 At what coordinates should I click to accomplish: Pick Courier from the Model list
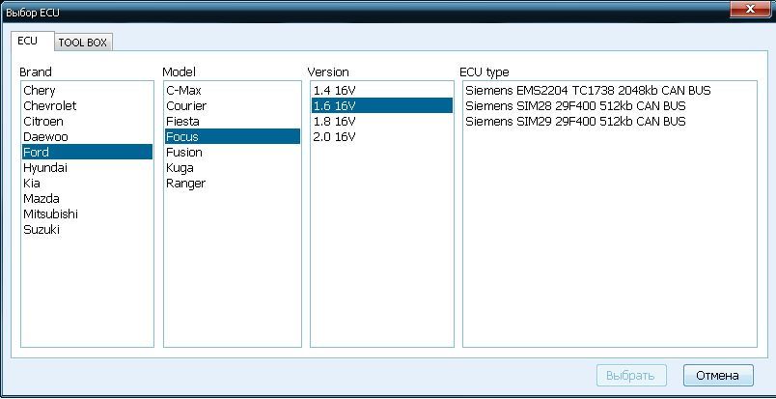(x=233, y=105)
